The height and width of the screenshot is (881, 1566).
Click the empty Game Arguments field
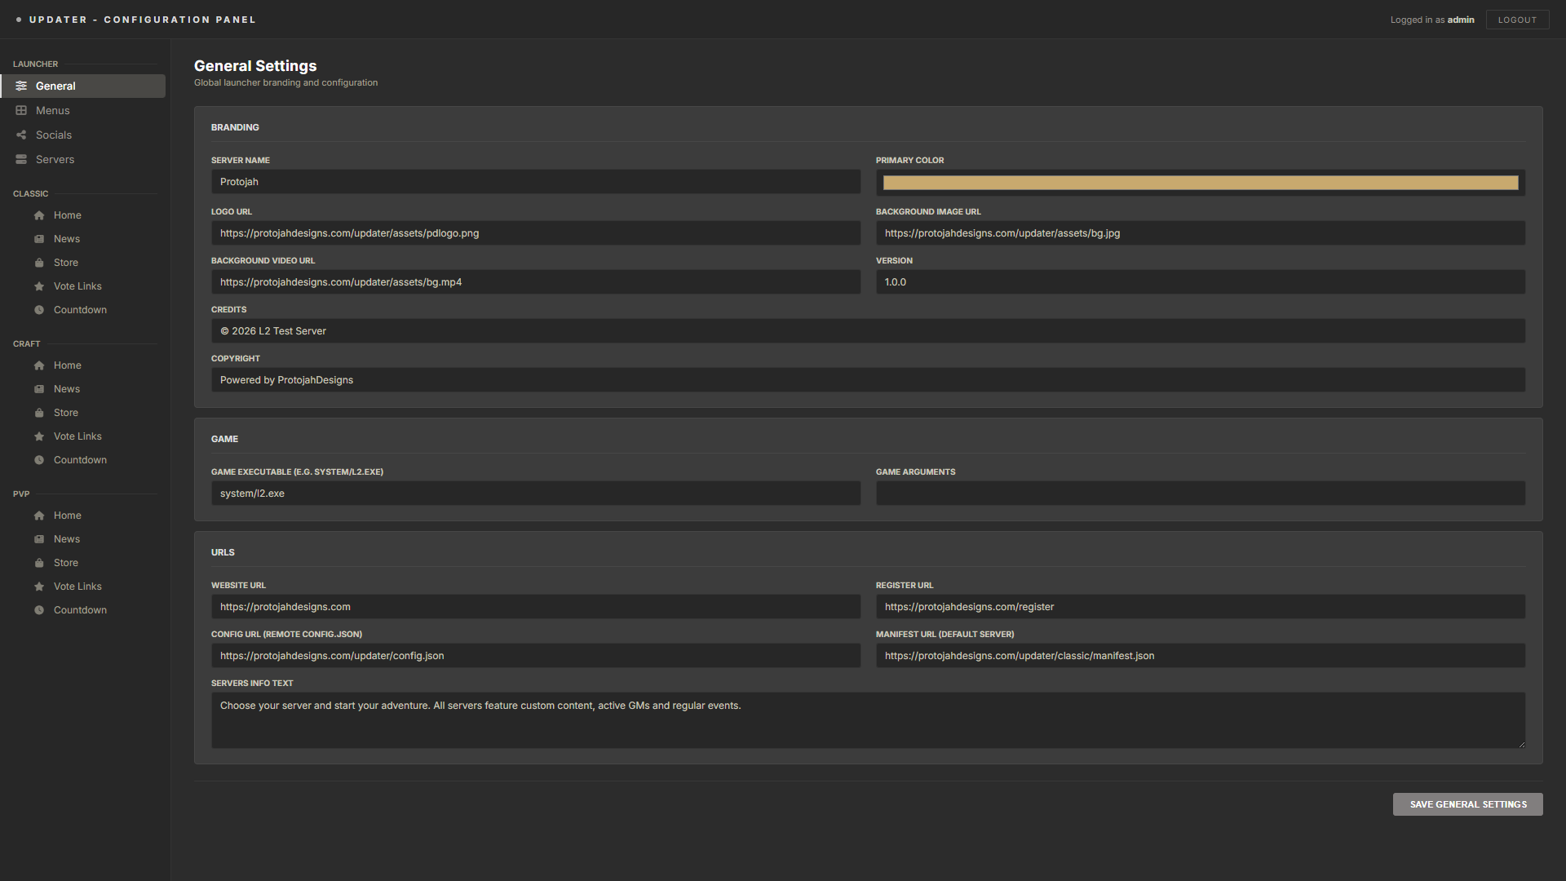[x=1201, y=494]
